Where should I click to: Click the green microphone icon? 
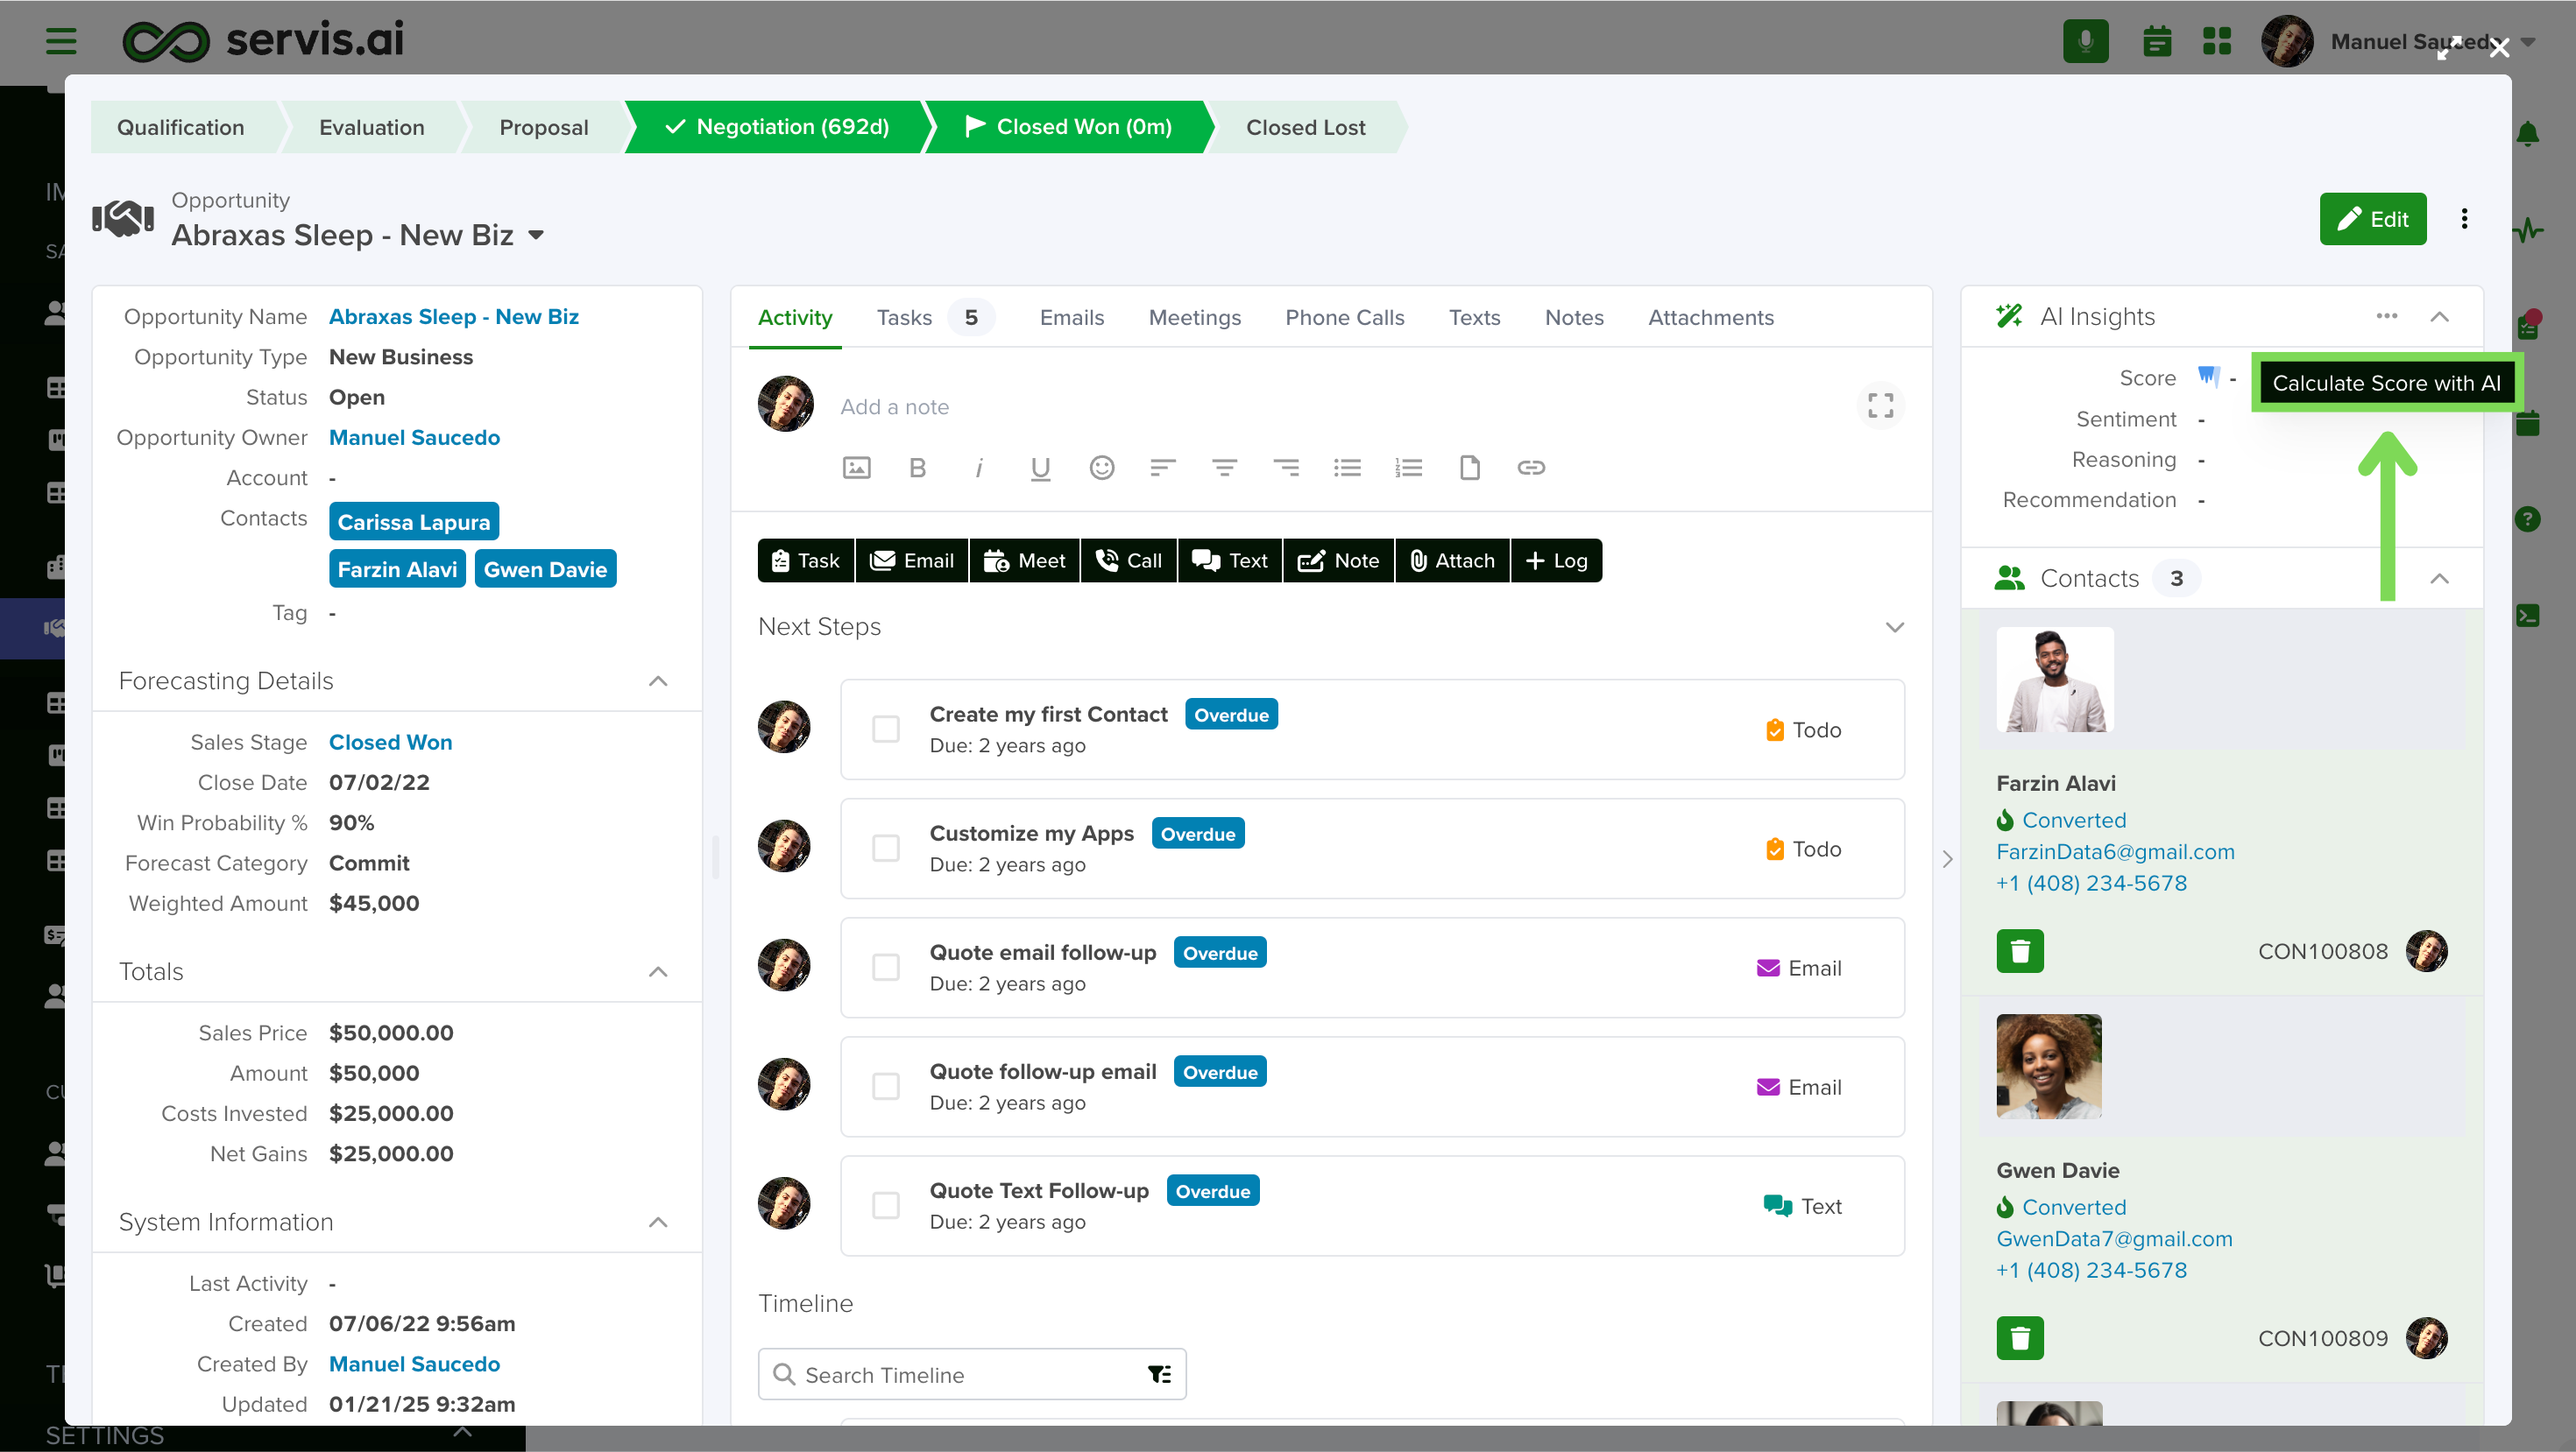(x=2085, y=41)
